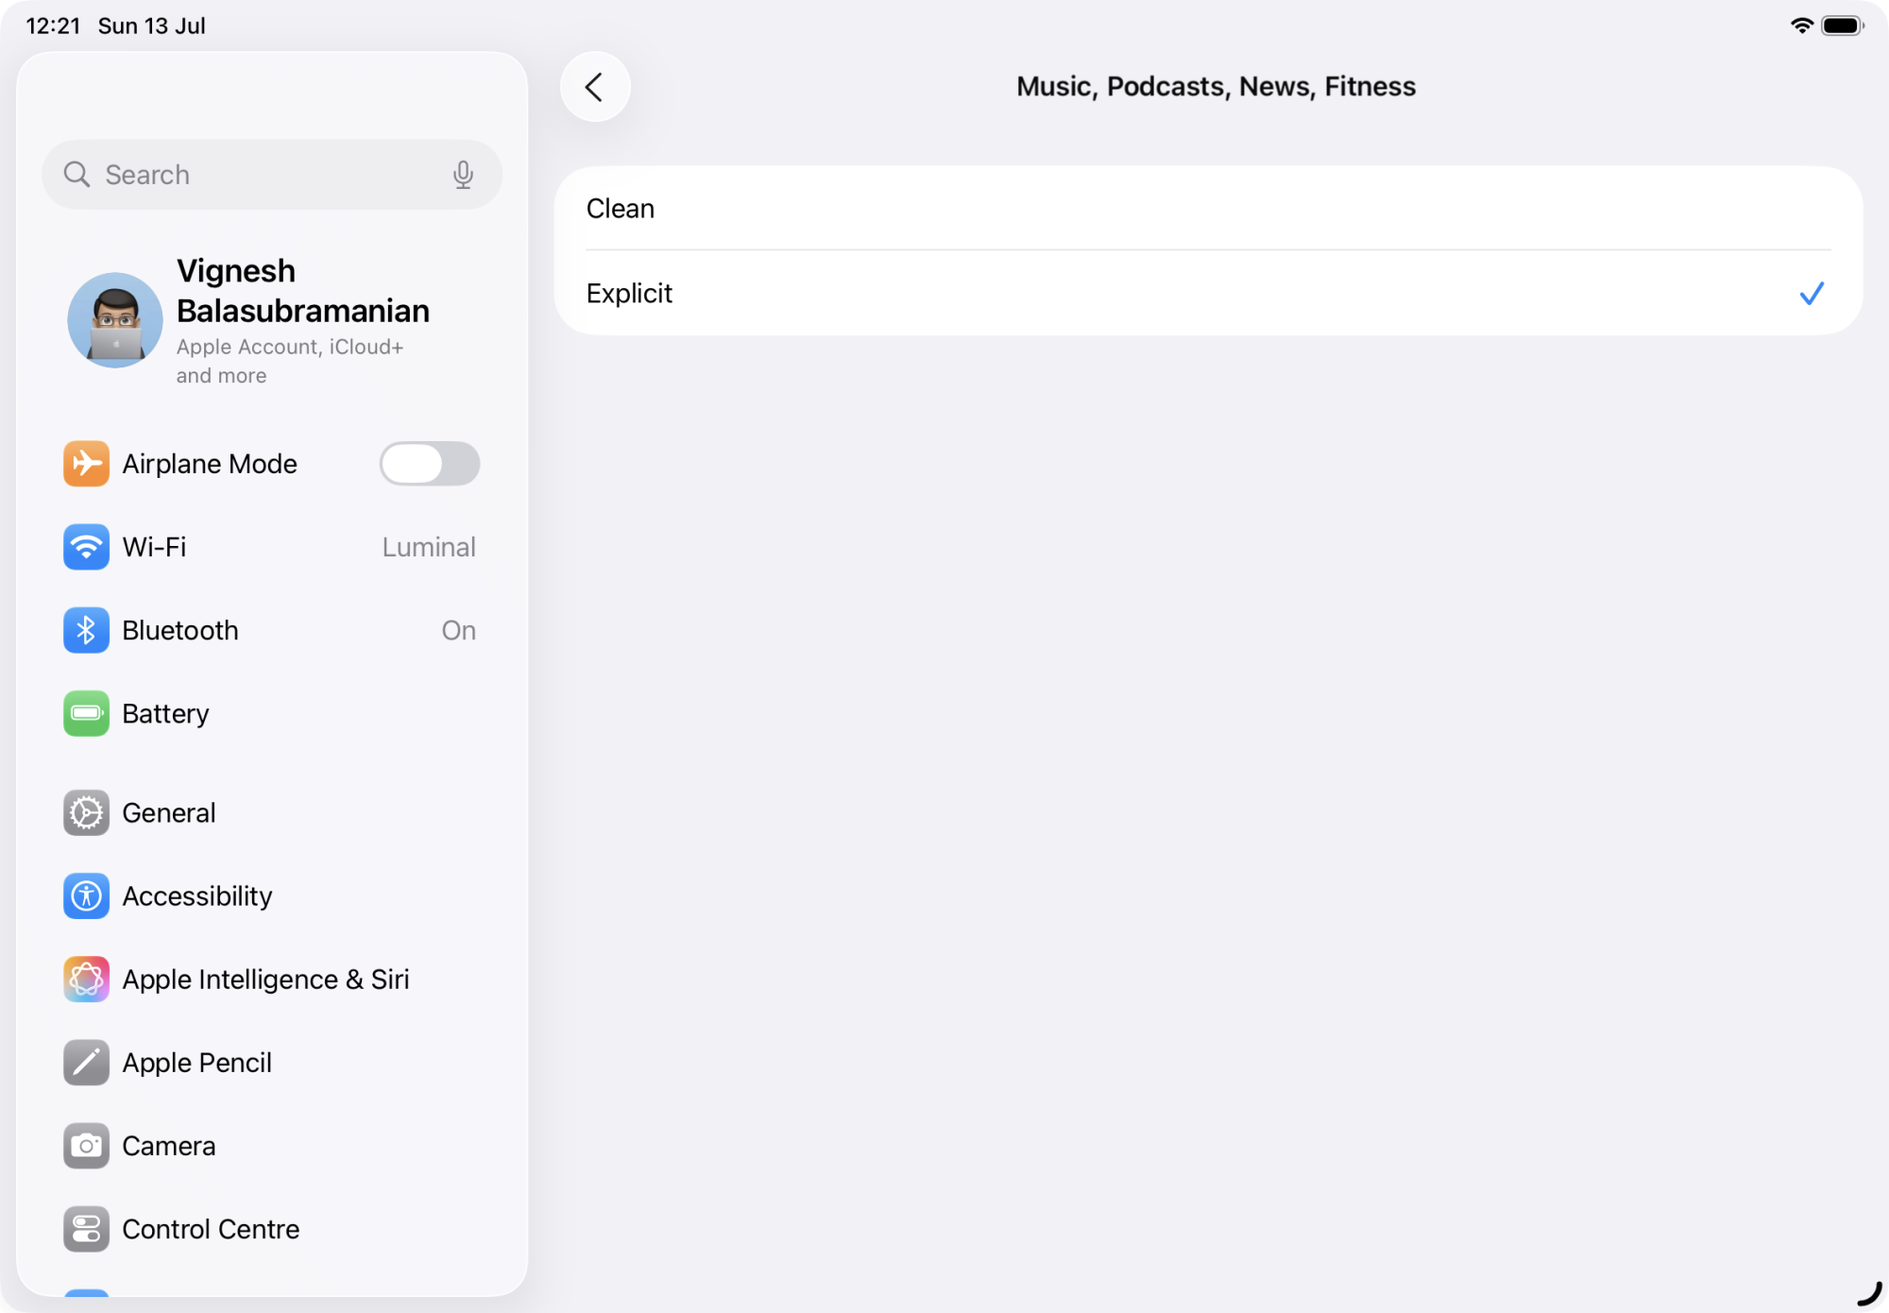
Task: Click the profile avatar picture
Action: [115, 320]
